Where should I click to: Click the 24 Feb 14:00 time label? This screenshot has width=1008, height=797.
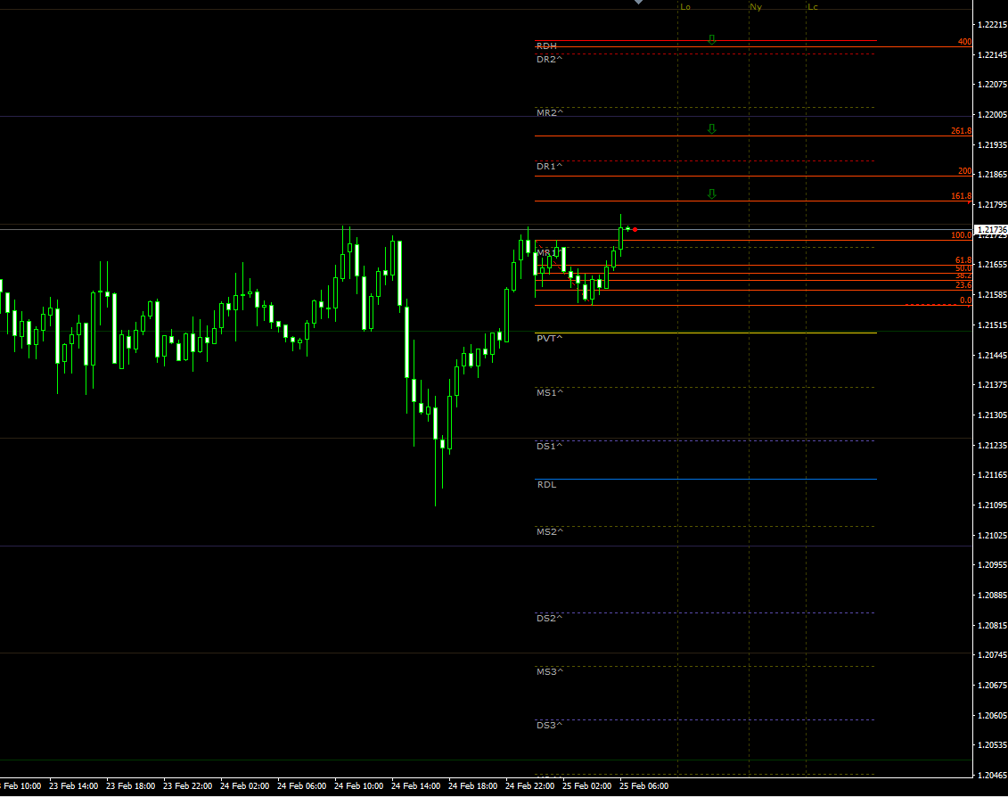tap(415, 786)
